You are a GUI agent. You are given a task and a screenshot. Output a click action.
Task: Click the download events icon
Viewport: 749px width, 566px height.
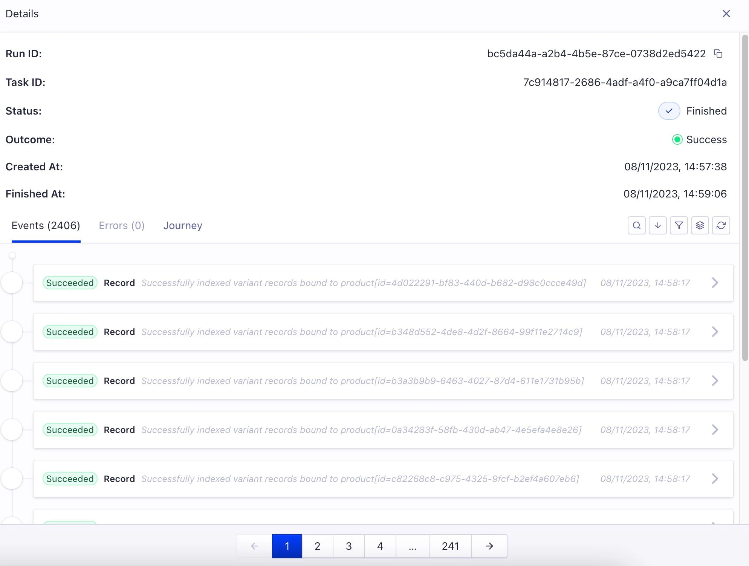click(657, 225)
